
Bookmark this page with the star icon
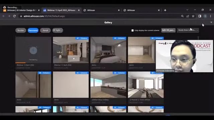tap(193, 16)
